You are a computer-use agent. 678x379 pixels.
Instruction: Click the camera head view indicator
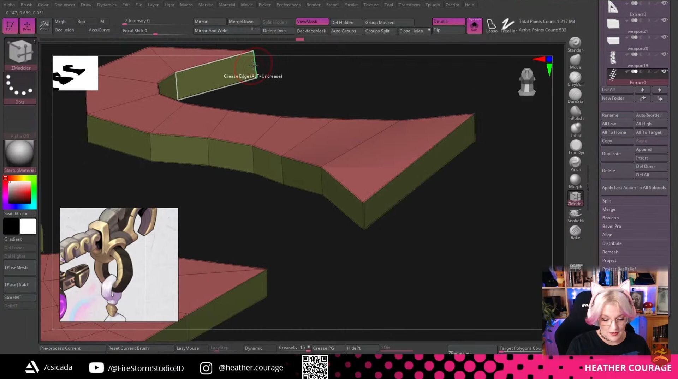(x=527, y=82)
